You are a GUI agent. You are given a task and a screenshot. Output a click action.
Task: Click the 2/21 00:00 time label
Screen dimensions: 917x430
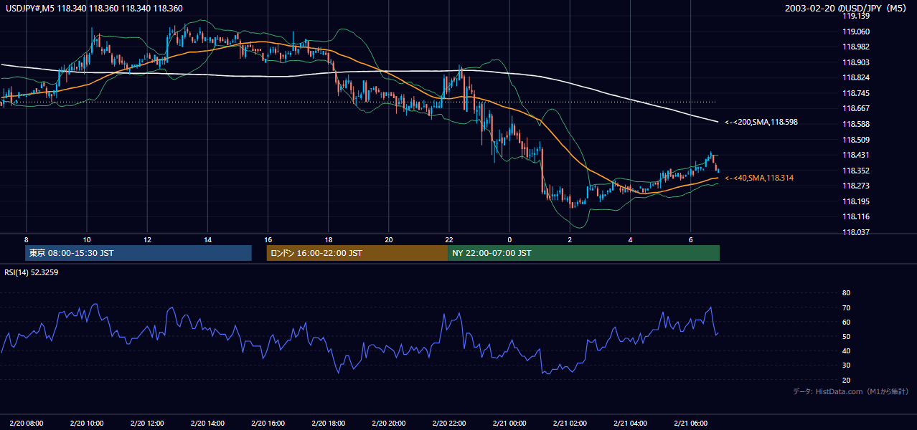509,423
